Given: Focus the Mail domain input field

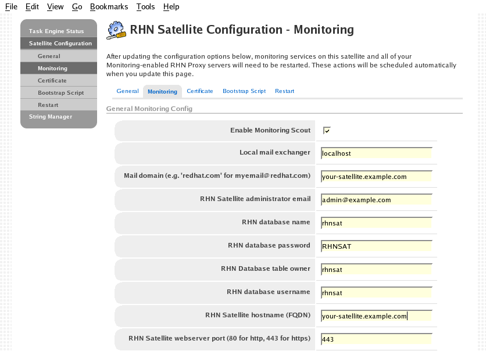Looking at the screenshot, I should [x=376, y=177].
